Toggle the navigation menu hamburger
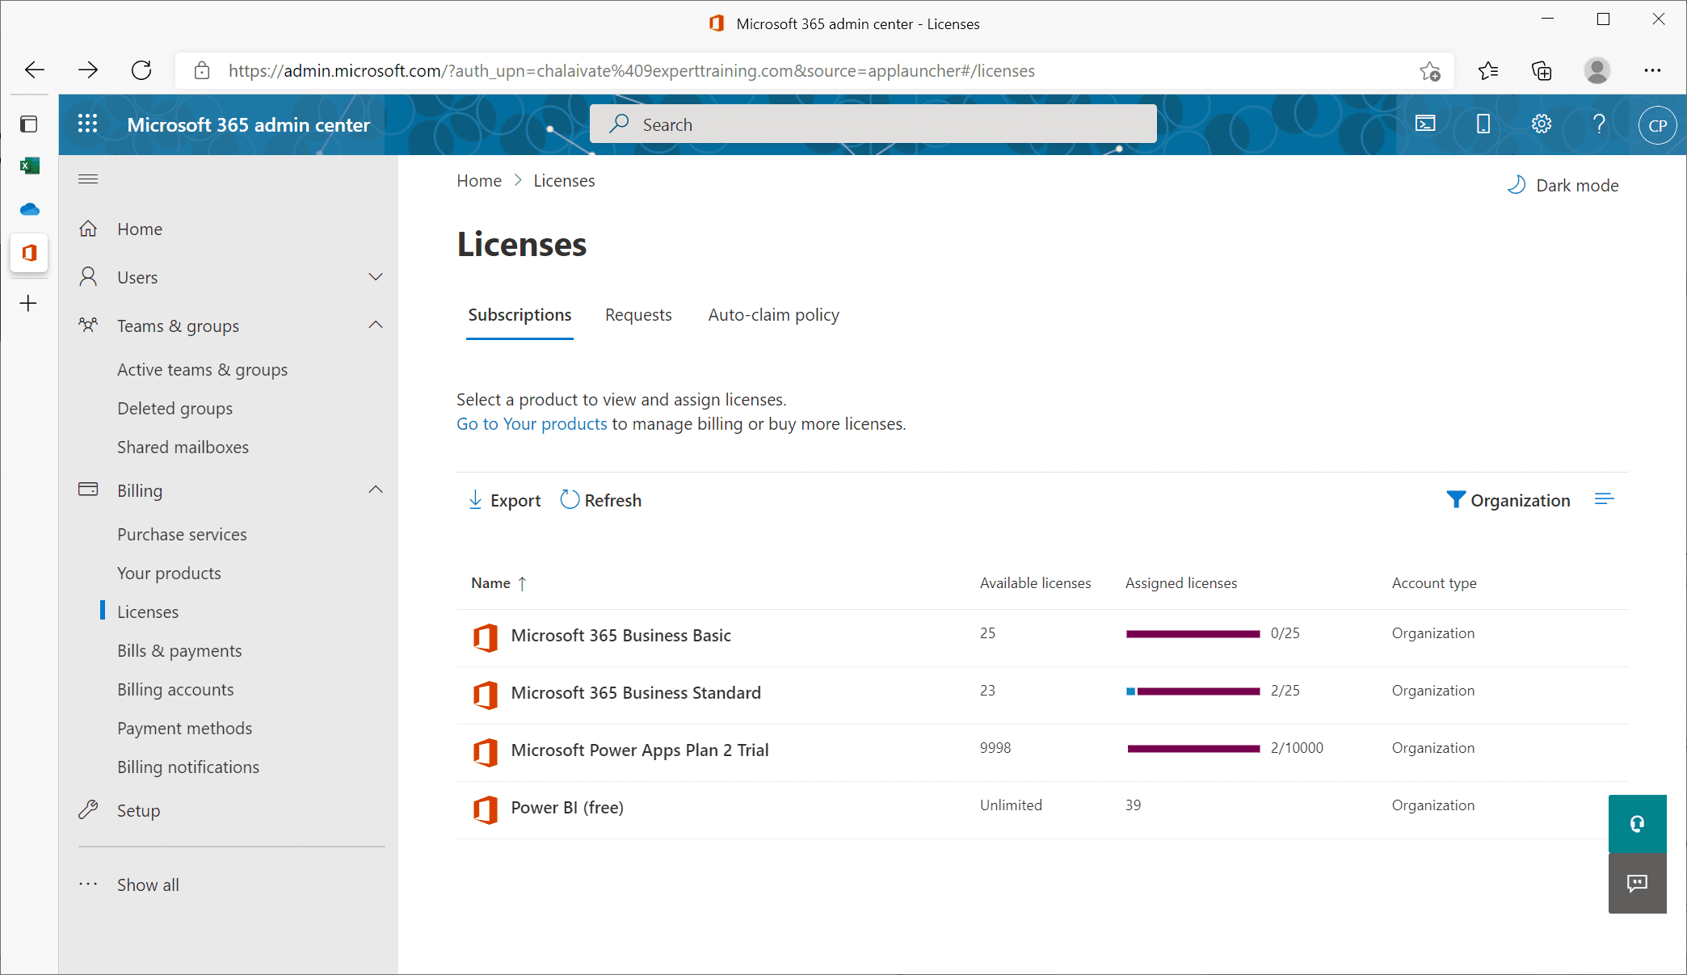 tap(88, 179)
